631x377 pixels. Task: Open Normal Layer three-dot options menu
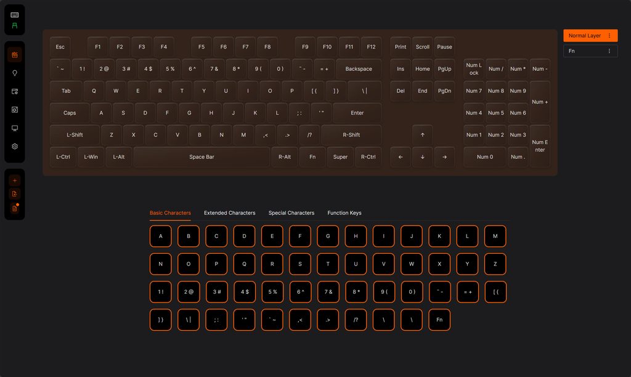(609, 35)
